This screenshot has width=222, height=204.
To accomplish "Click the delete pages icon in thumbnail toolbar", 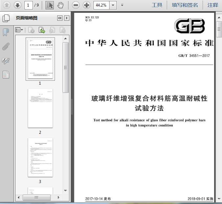I will (31, 30).
